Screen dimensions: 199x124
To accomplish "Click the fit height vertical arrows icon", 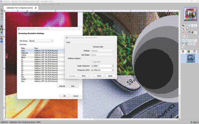I will pyautogui.click(x=196, y=25).
